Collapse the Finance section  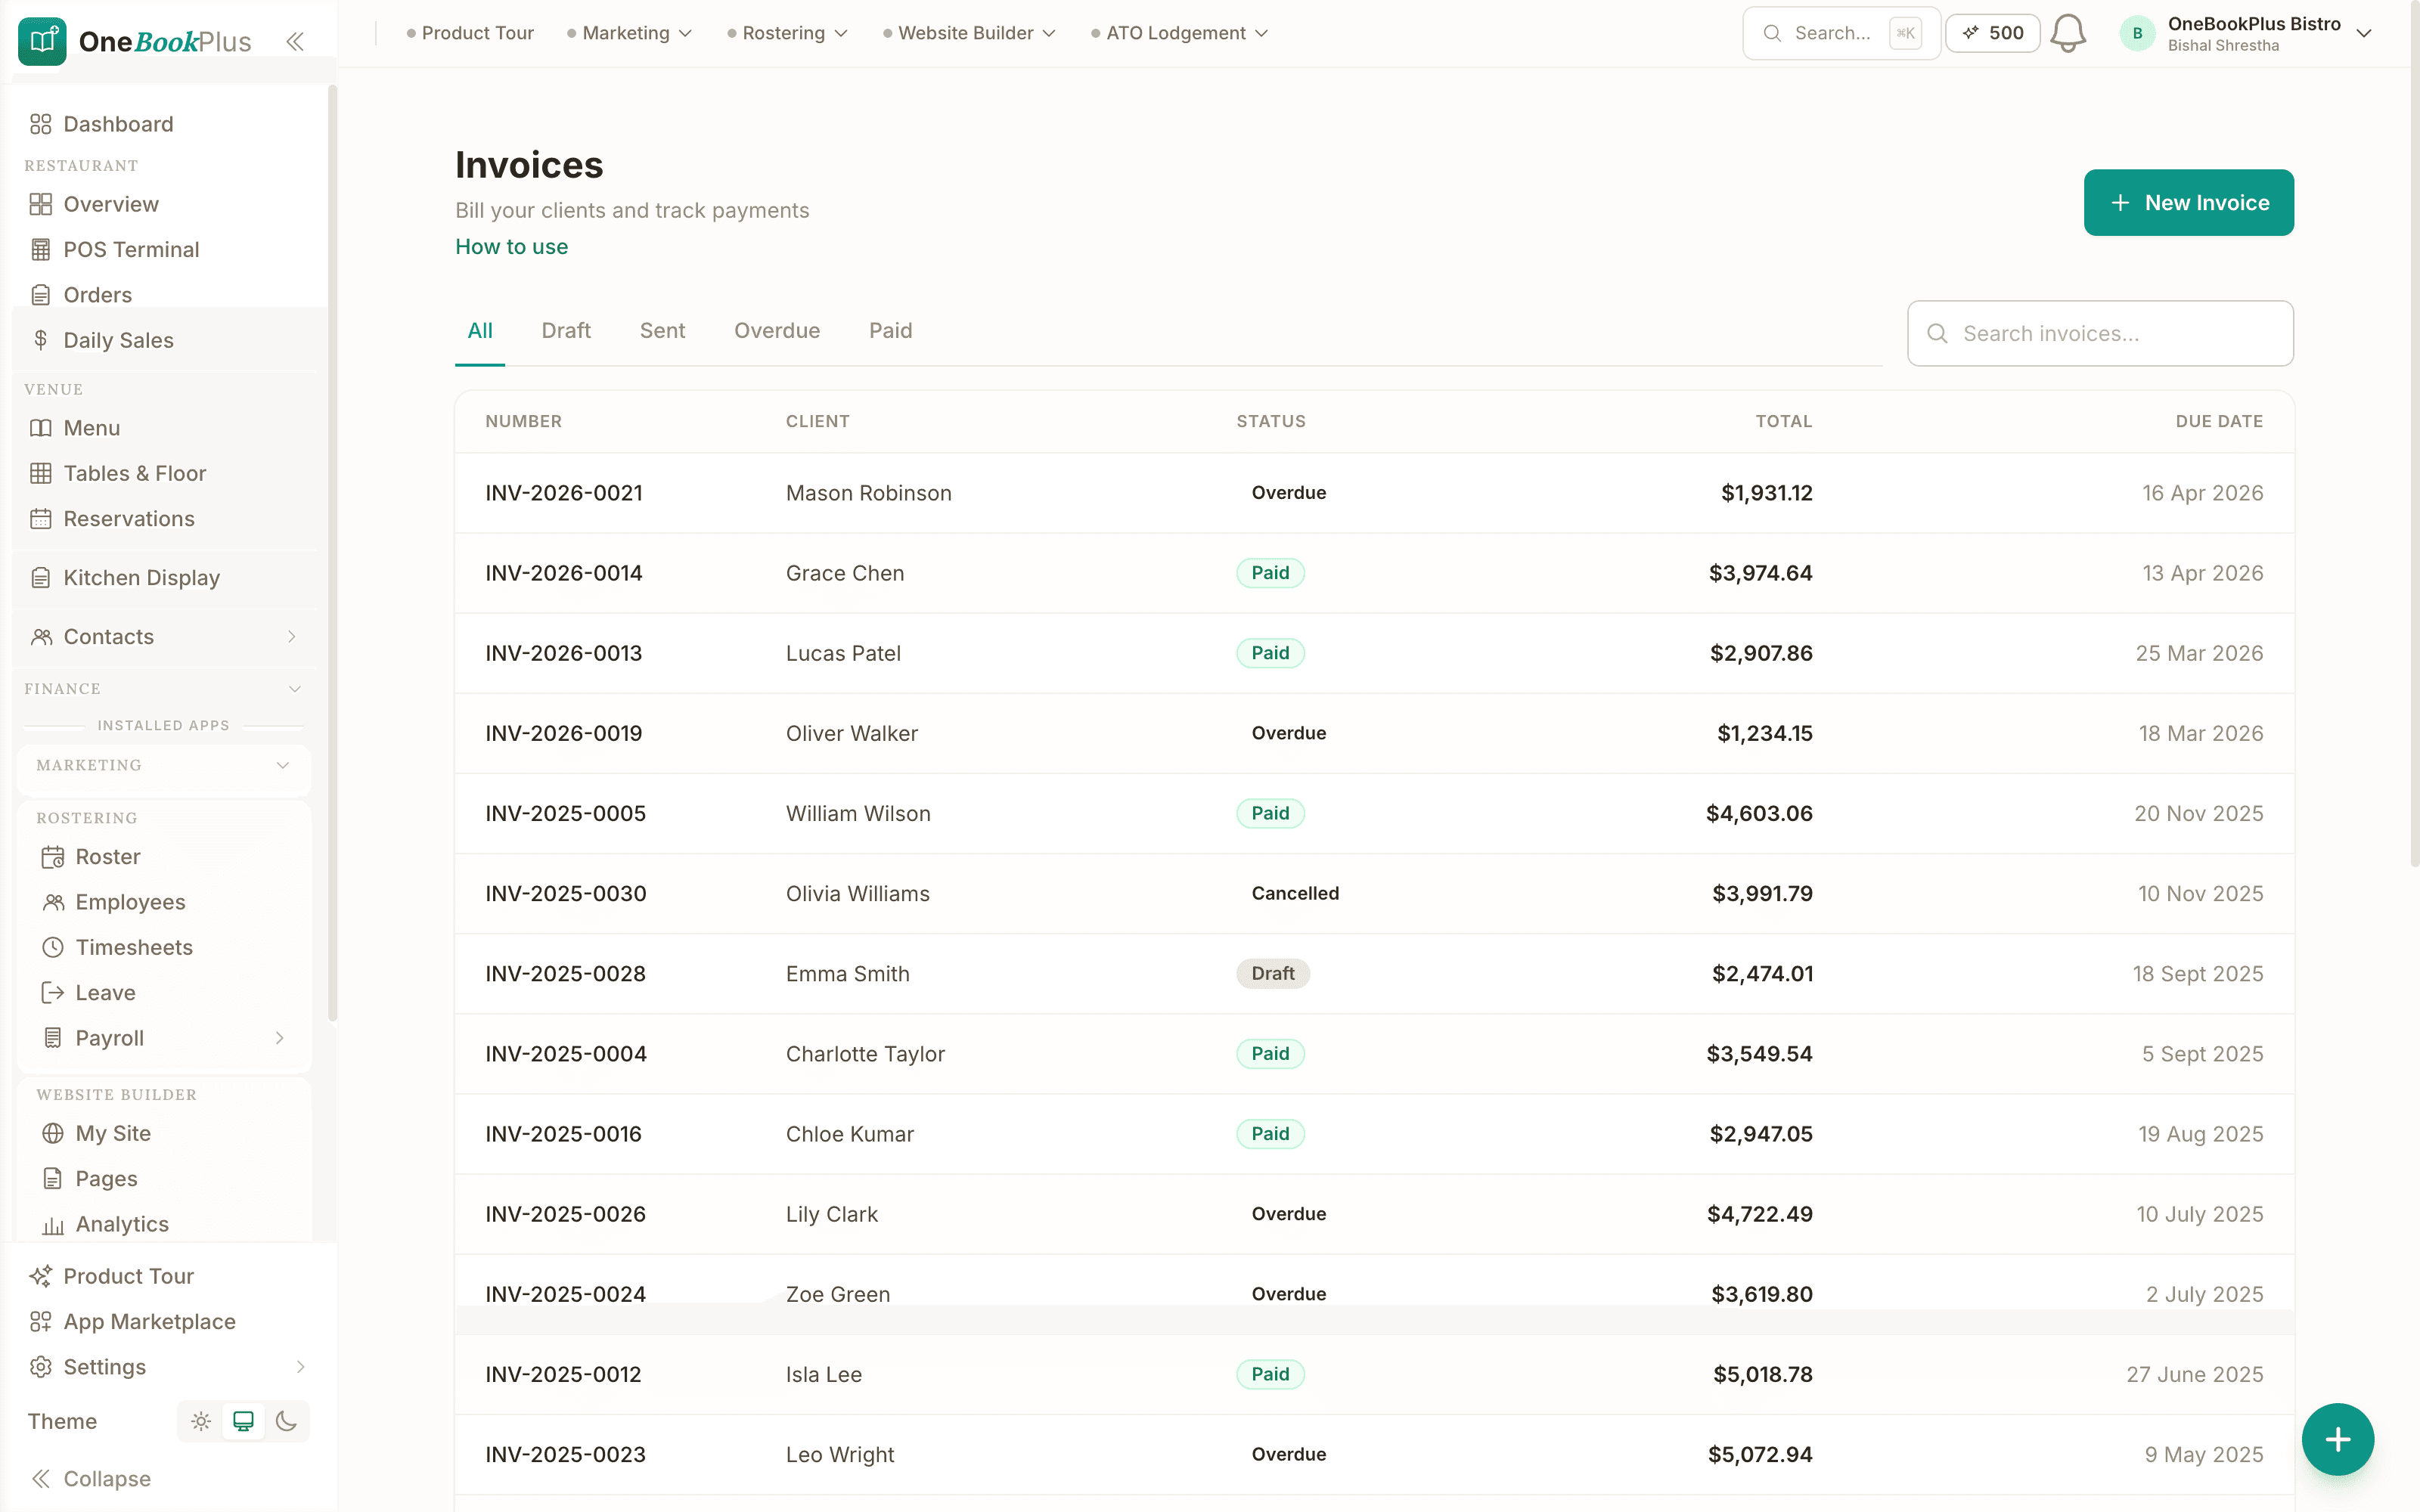(294, 689)
